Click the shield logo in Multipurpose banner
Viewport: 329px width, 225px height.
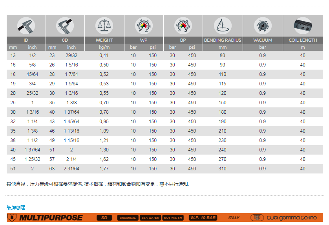(12, 218)
